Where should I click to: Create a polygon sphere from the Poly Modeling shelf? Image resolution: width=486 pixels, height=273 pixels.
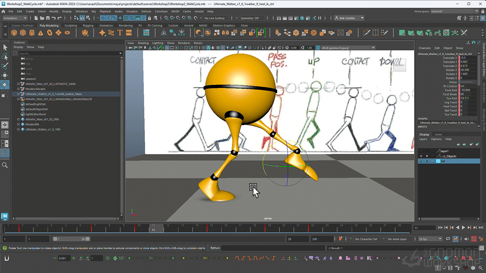(x=14, y=33)
